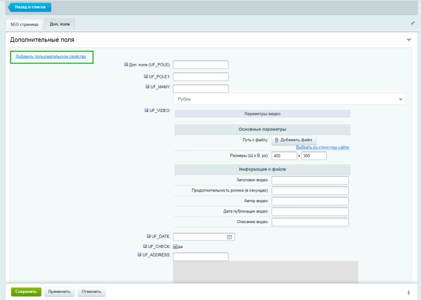Switch to the "SEO страница" tab
The height and width of the screenshot is (300, 421).
pyautogui.click(x=24, y=24)
